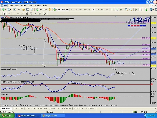Zoom out of the chart with the magnifier icon
This screenshot has height=118, width=157.
coord(131,9)
